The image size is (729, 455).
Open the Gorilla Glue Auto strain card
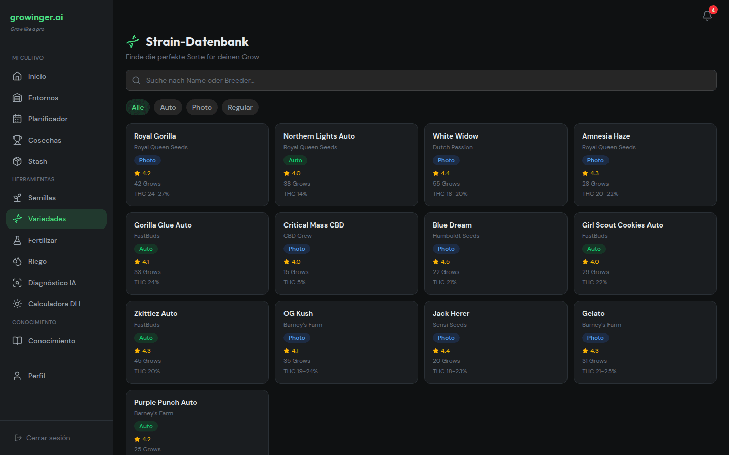[197, 253]
